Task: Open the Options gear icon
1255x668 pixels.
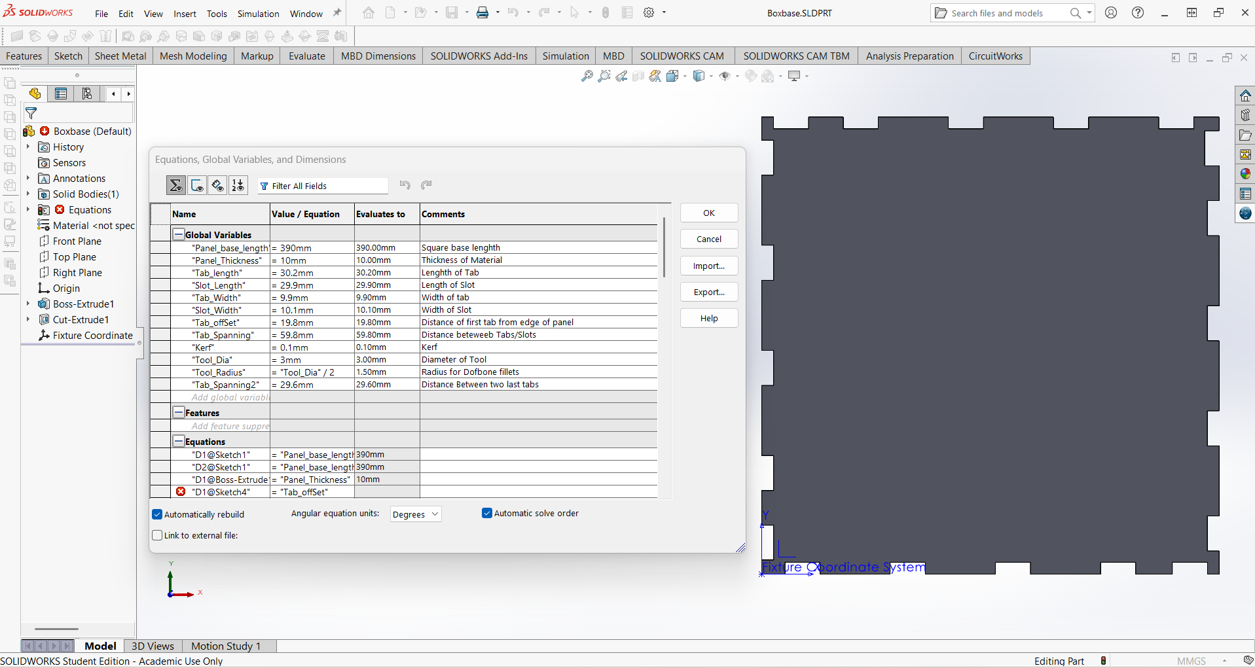Action: [649, 12]
